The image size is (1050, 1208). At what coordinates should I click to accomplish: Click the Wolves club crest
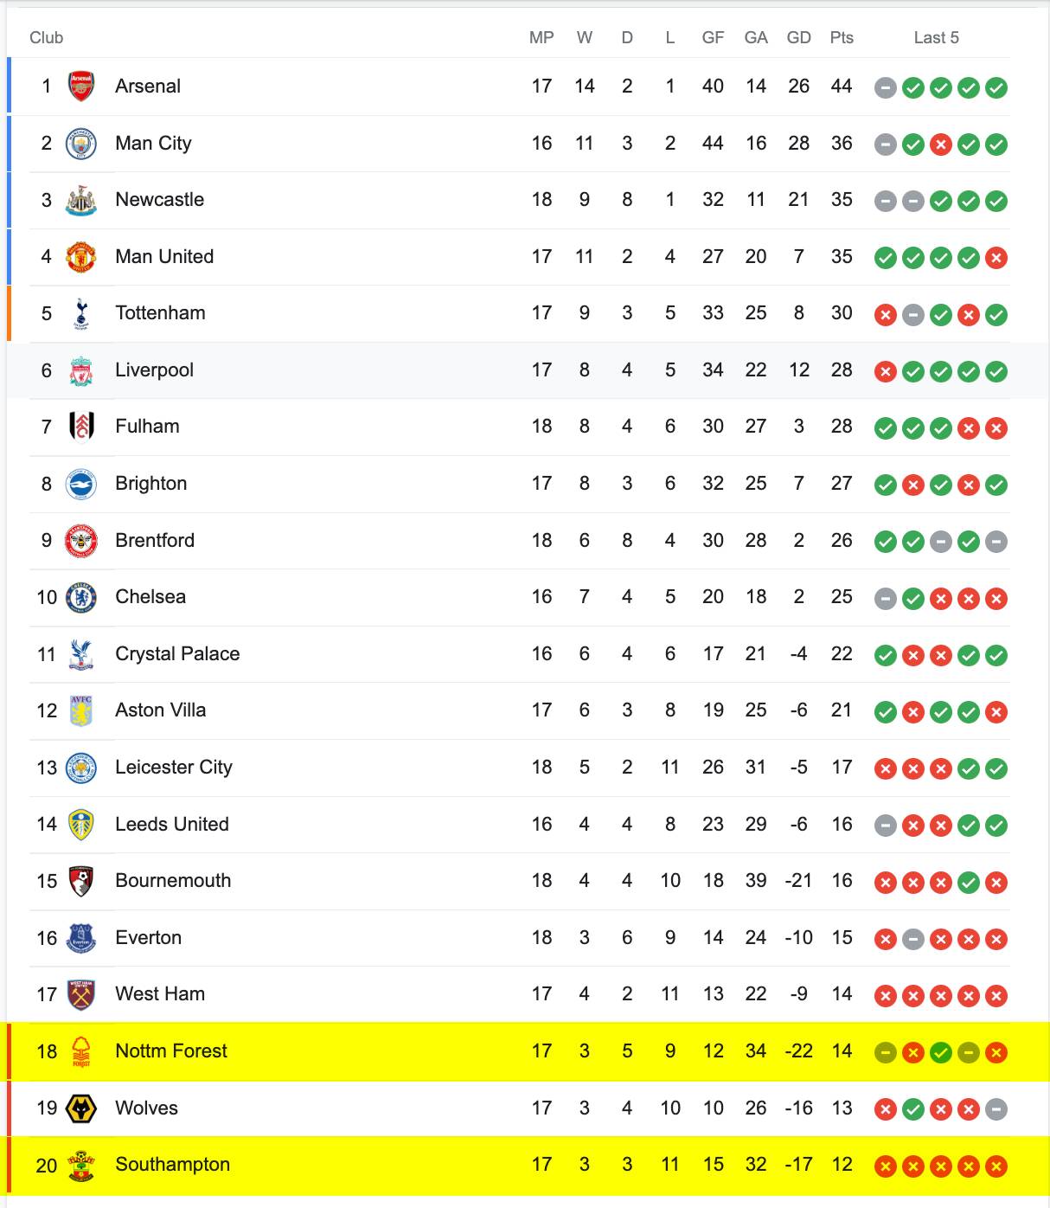81,1108
